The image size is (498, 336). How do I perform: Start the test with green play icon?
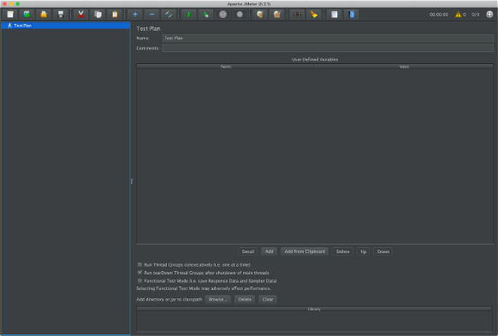pos(189,15)
